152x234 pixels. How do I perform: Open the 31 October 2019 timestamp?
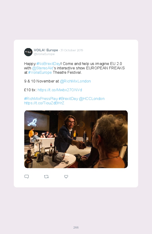(72, 50)
